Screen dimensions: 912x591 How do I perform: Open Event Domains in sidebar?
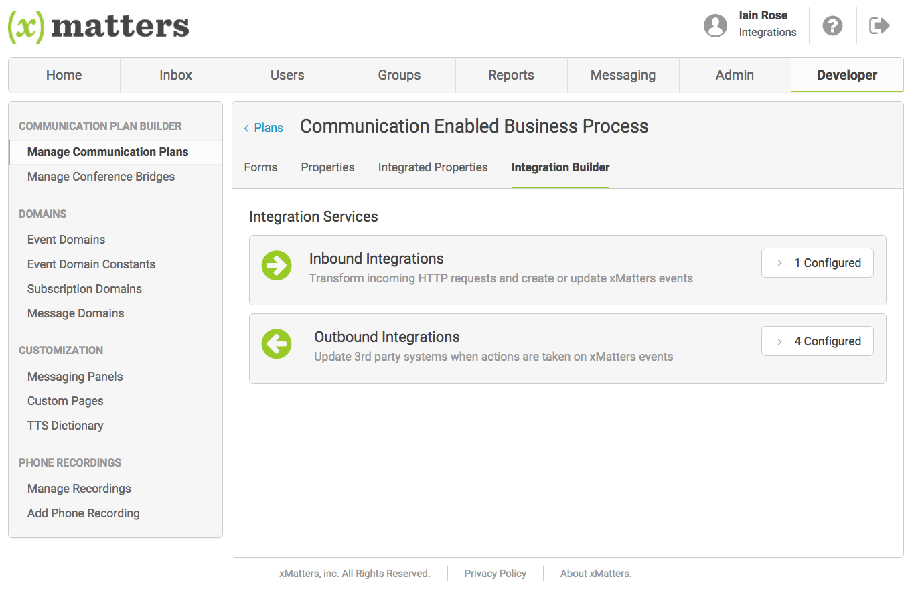(66, 240)
